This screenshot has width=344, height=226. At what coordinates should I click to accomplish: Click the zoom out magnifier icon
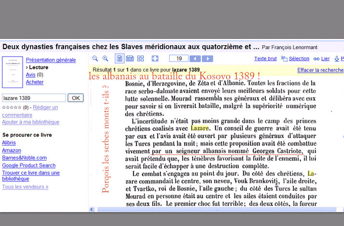(x=95, y=59)
